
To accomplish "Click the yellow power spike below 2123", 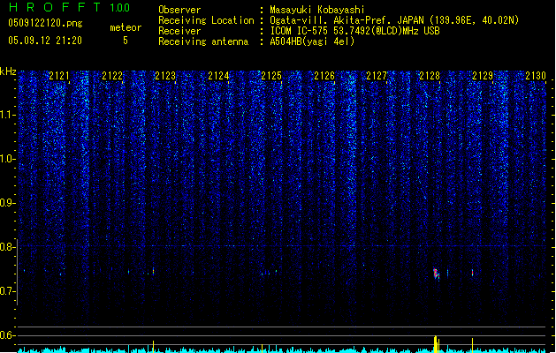I will [153, 347].
